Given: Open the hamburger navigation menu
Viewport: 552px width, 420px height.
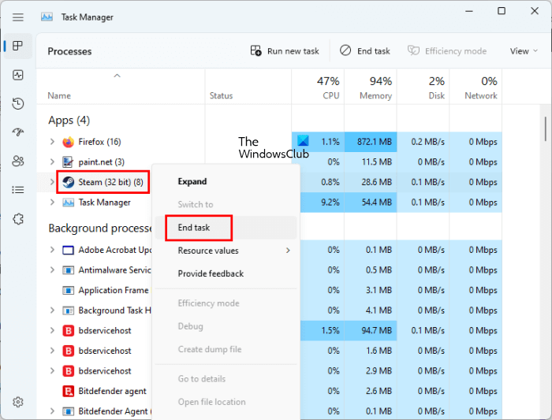Looking at the screenshot, I should 18,17.
